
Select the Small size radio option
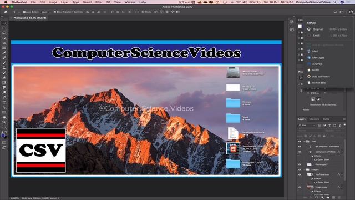pos(309,36)
